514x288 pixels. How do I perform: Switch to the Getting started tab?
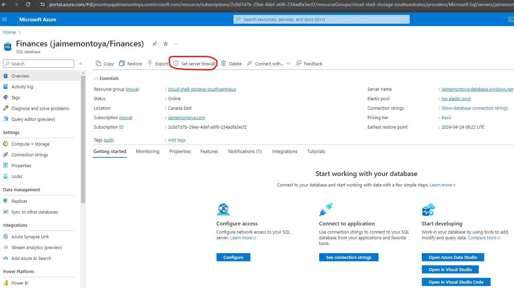pos(110,151)
